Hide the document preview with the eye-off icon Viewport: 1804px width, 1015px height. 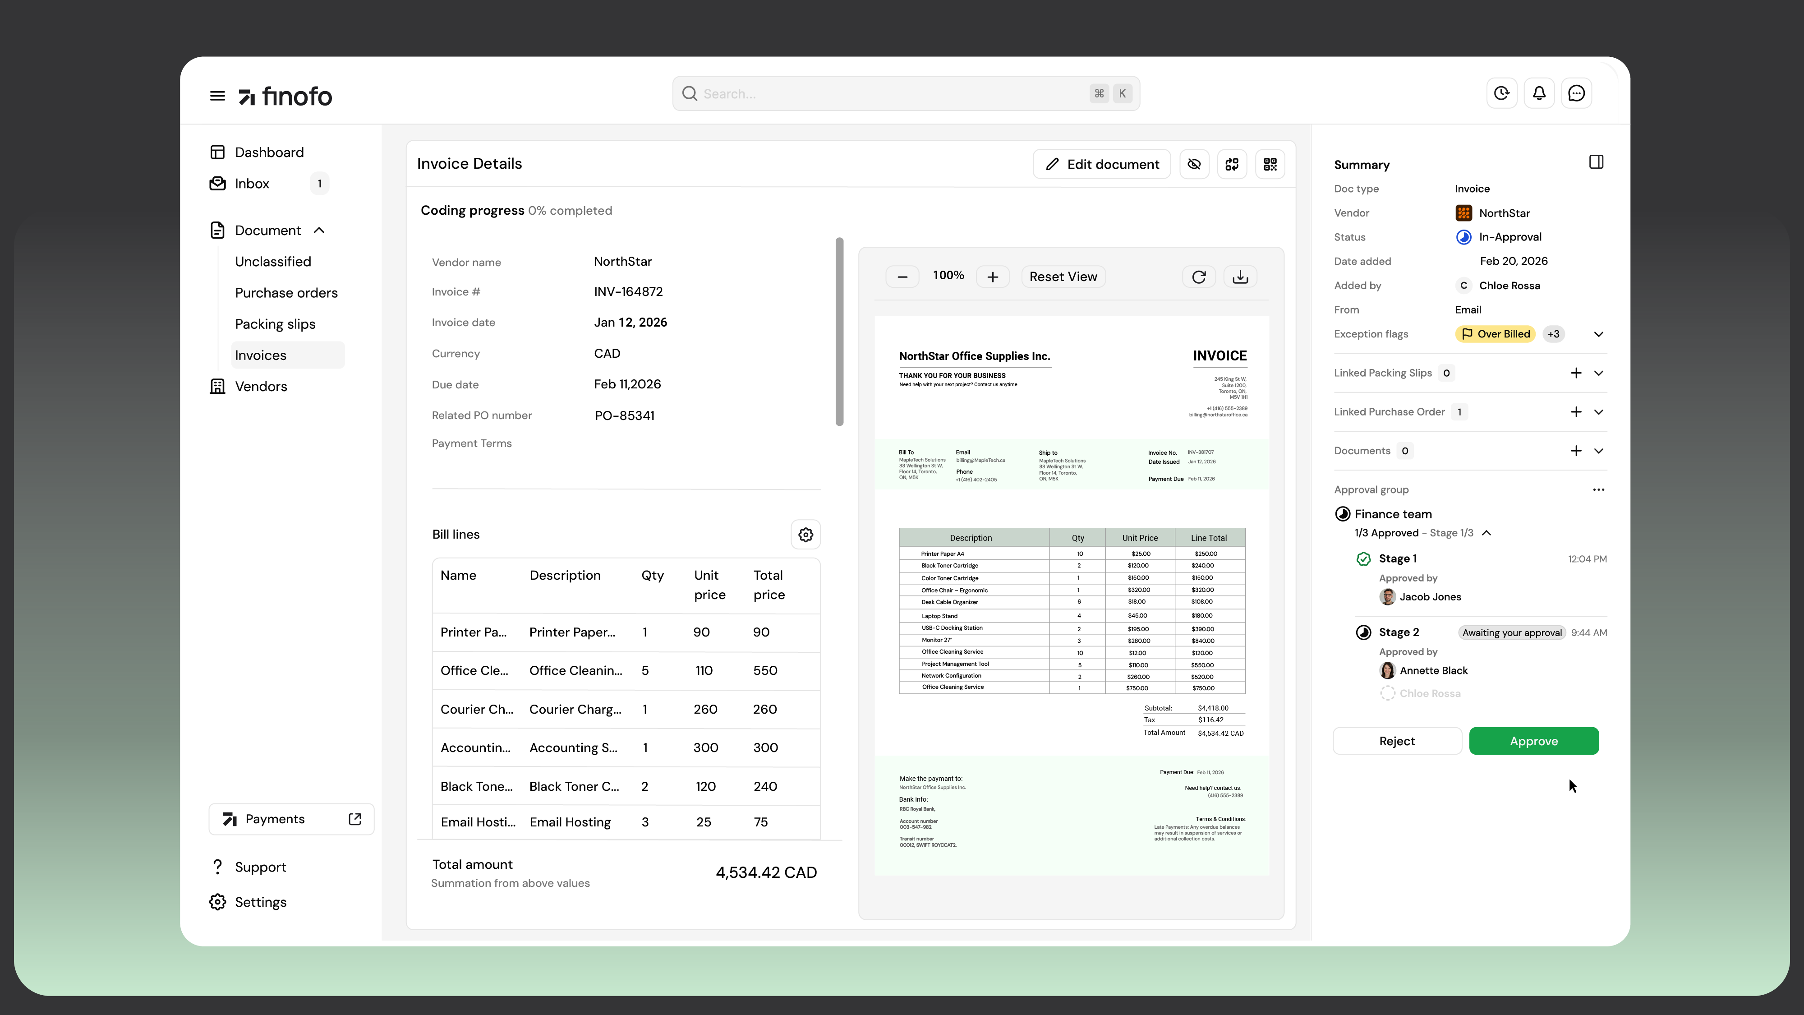pyautogui.click(x=1194, y=164)
